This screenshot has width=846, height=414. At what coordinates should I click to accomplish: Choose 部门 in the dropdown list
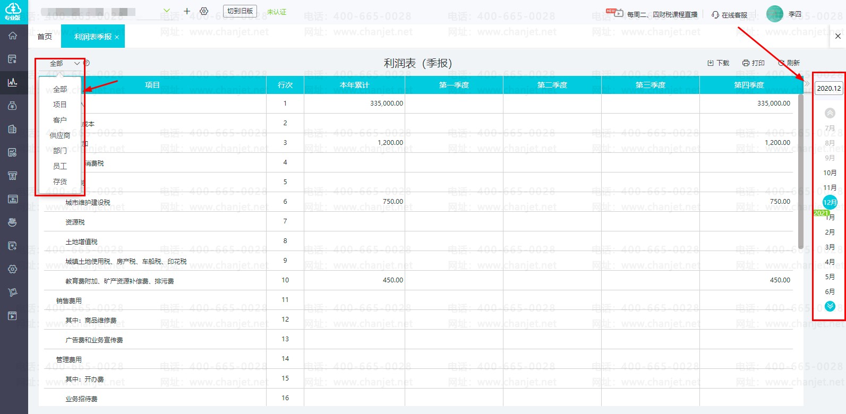pyautogui.click(x=60, y=151)
